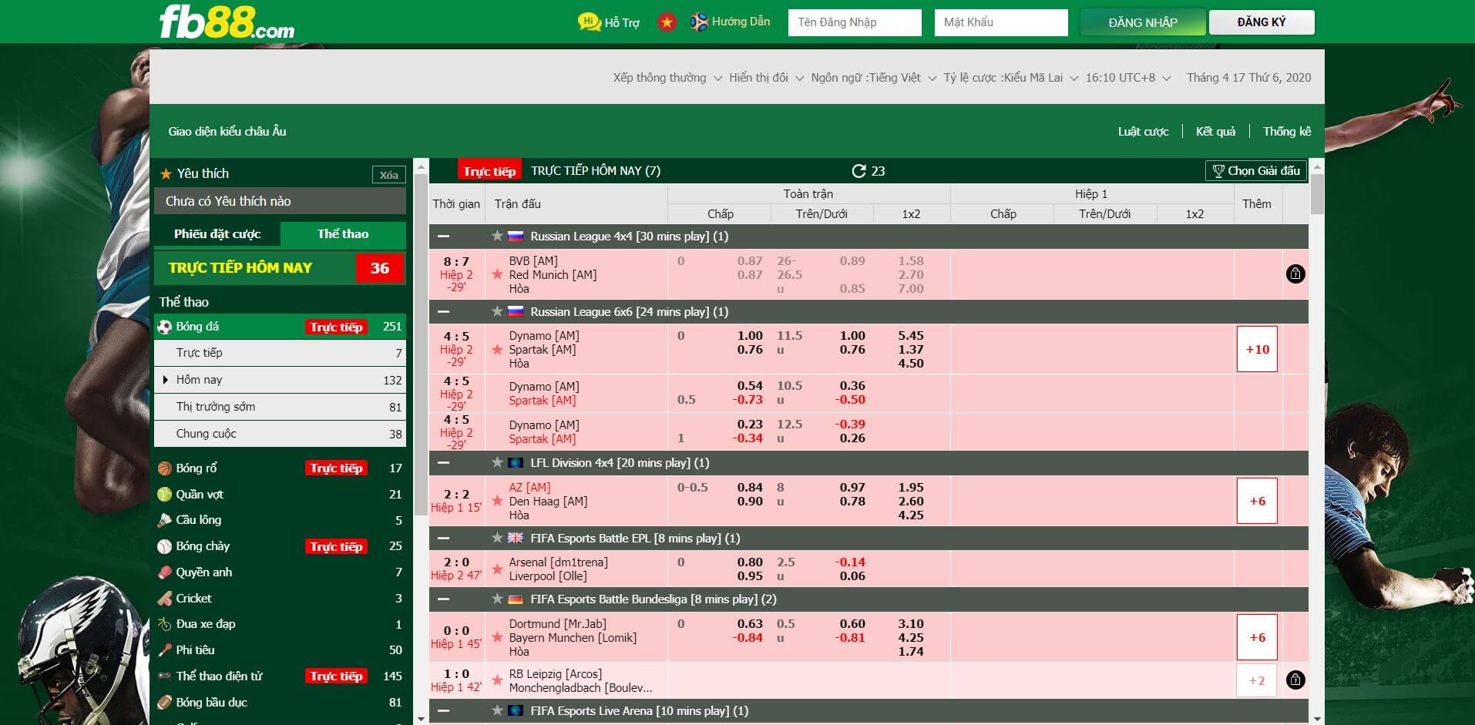The height and width of the screenshot is (725, 1475).
Task: Click the Tên Đăng Nhập username field
Action: (854, 22)
